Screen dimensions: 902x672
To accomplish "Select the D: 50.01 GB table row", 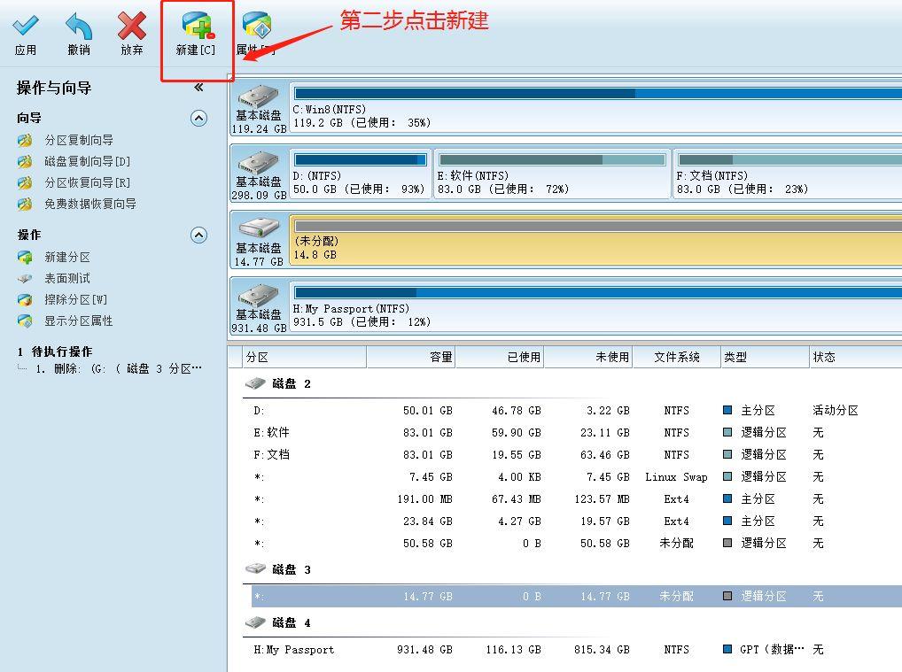I will [577, 411].
